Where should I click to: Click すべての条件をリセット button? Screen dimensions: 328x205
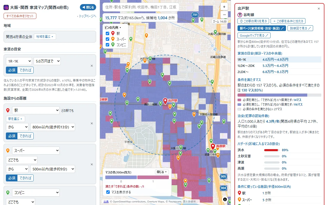20,16
